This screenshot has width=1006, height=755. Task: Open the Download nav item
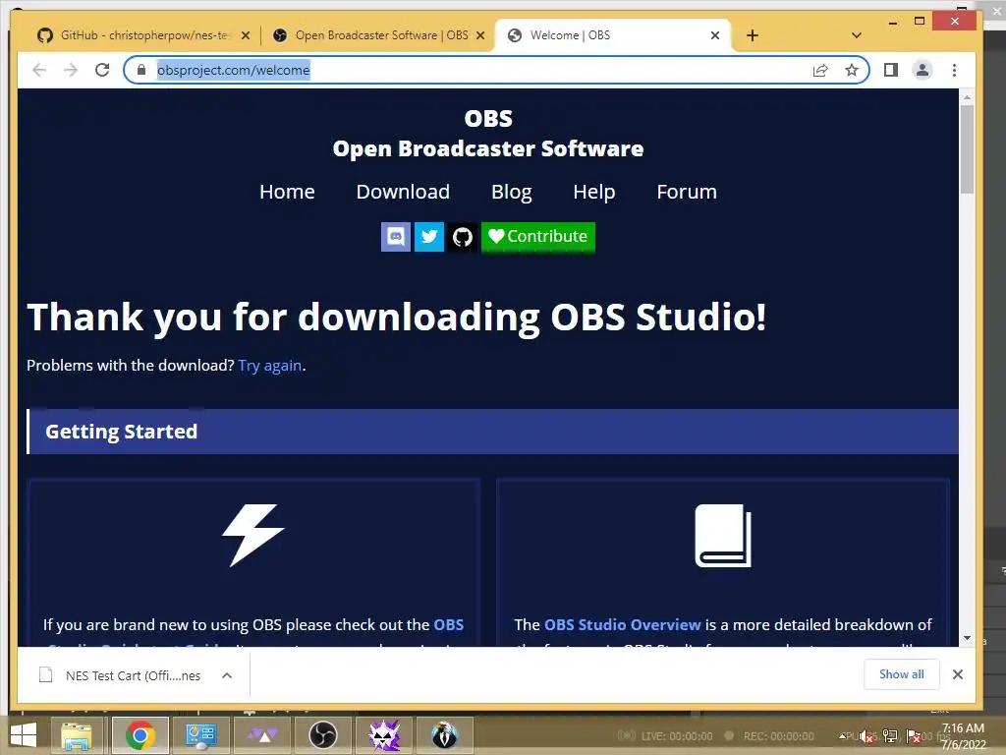[403, 192]
